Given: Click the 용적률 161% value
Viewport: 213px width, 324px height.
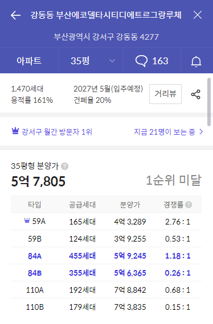Looking at the screenshot, I should click(x=32, y=100).
